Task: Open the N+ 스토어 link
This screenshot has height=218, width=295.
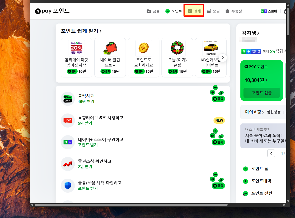Action: click(269, 11)
